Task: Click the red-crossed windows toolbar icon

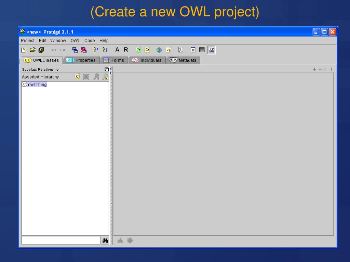Action: click(84, 50)
